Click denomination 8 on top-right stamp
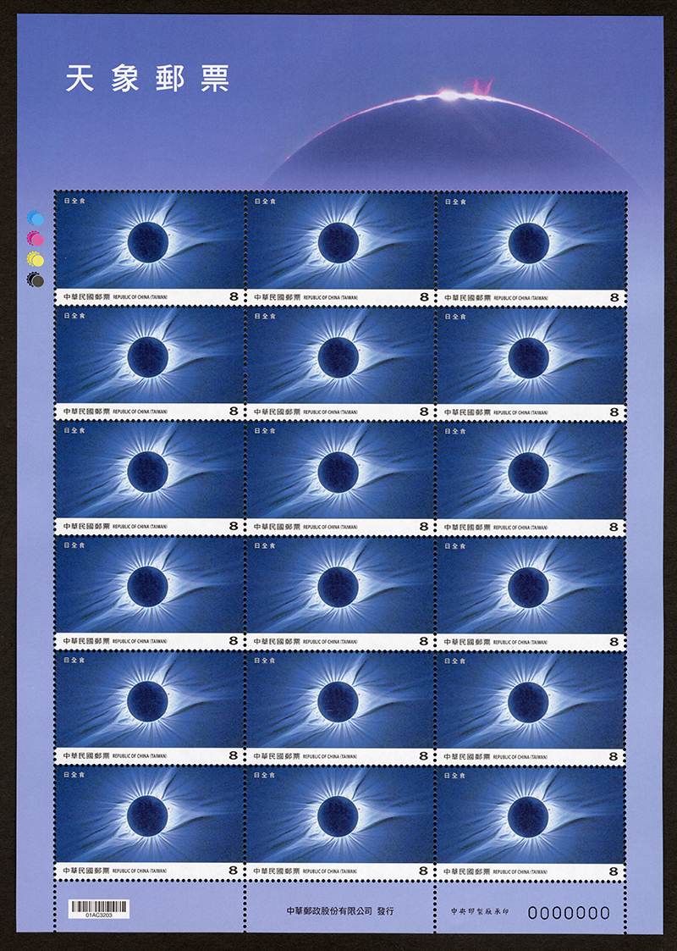 [x=614, y=298]
